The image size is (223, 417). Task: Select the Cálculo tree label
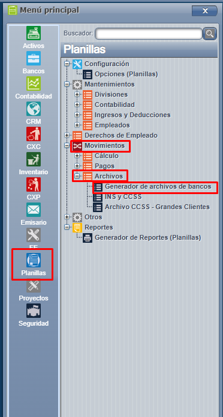[x=107, y=156]
